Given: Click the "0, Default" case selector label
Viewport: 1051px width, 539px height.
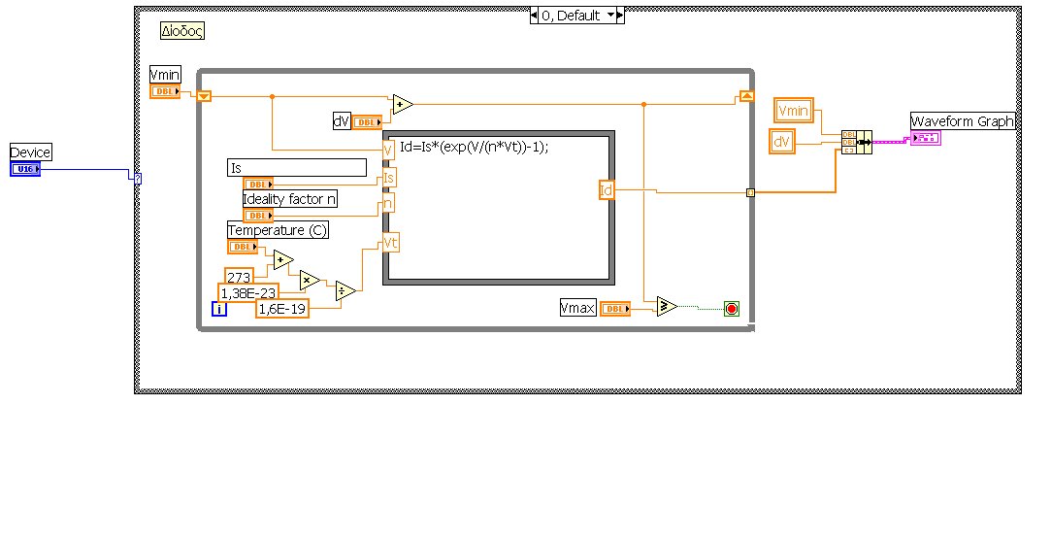Looking at the screenshot, I should click(x=571, y=16).
